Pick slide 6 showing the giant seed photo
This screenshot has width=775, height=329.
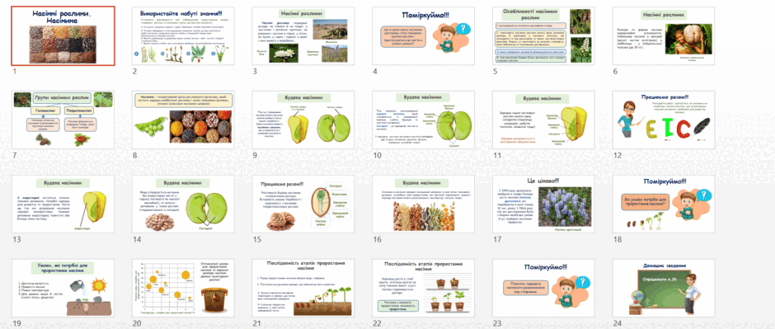[x=664, y=36]
